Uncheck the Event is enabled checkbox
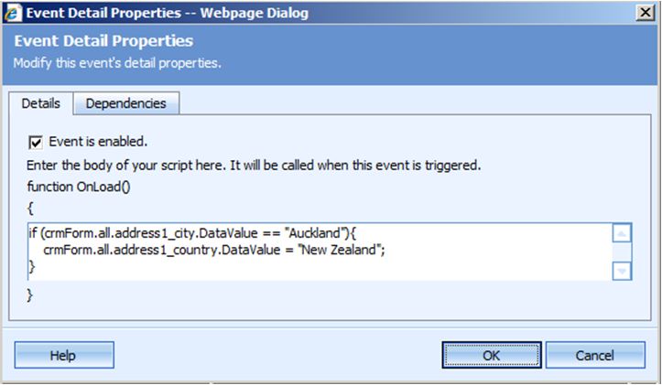 click(36, 143)
